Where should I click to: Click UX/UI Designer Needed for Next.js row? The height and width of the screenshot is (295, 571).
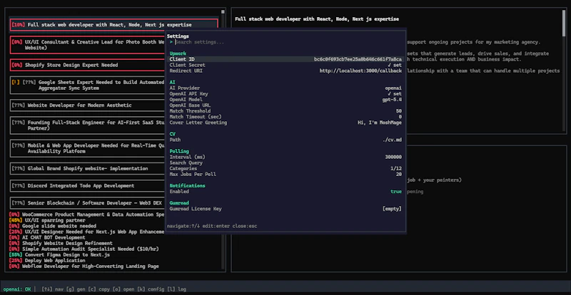click(x=86, y=232)
